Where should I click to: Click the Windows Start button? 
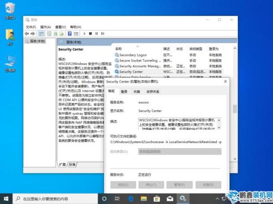[x=6, y=198]
